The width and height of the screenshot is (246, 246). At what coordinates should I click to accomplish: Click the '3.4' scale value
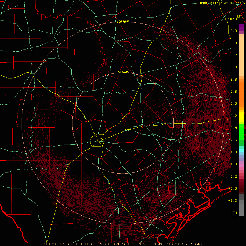click(234, 128)
